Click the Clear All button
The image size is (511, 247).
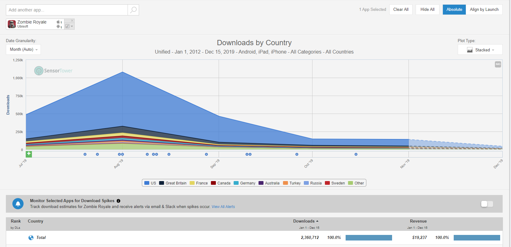pyautogui.click(x=401, y=10)
